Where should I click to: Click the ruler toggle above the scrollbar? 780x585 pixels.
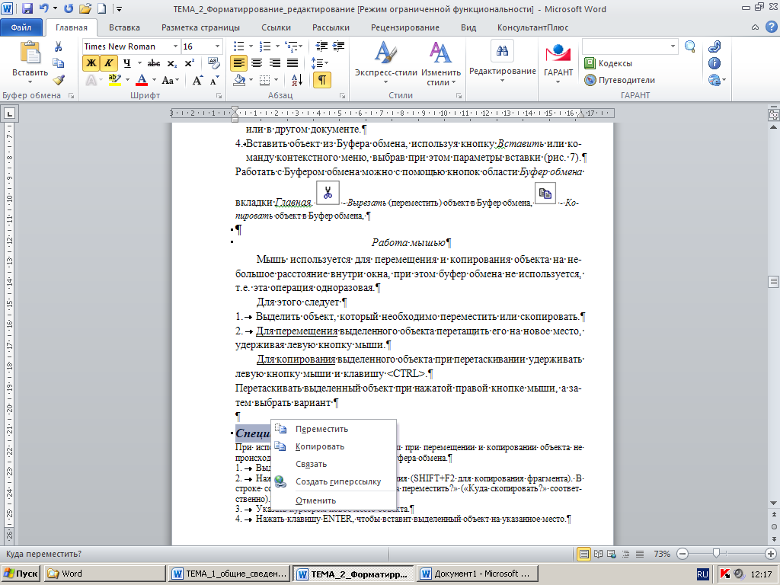pos(774,115)
